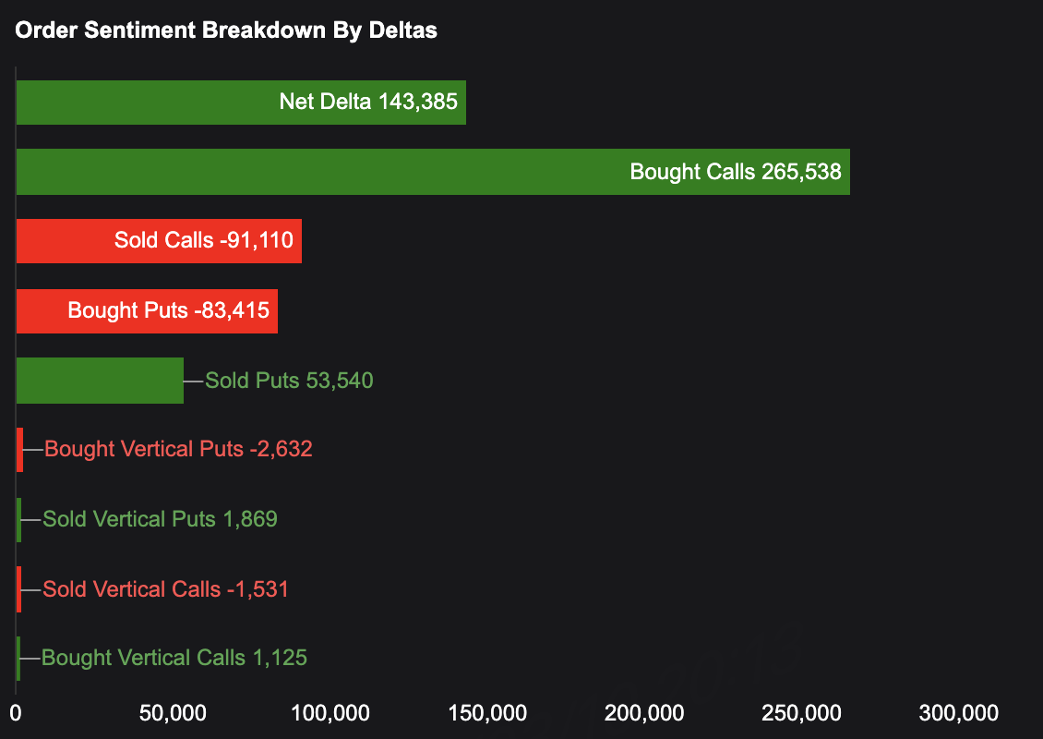Click the Bought Vertical Puts -2,632 label
The width and height of the screenshot is (1043, 739).
click(x=178, y=450)
